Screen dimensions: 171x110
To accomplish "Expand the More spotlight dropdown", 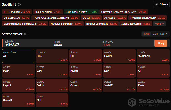I will [159, 24].
